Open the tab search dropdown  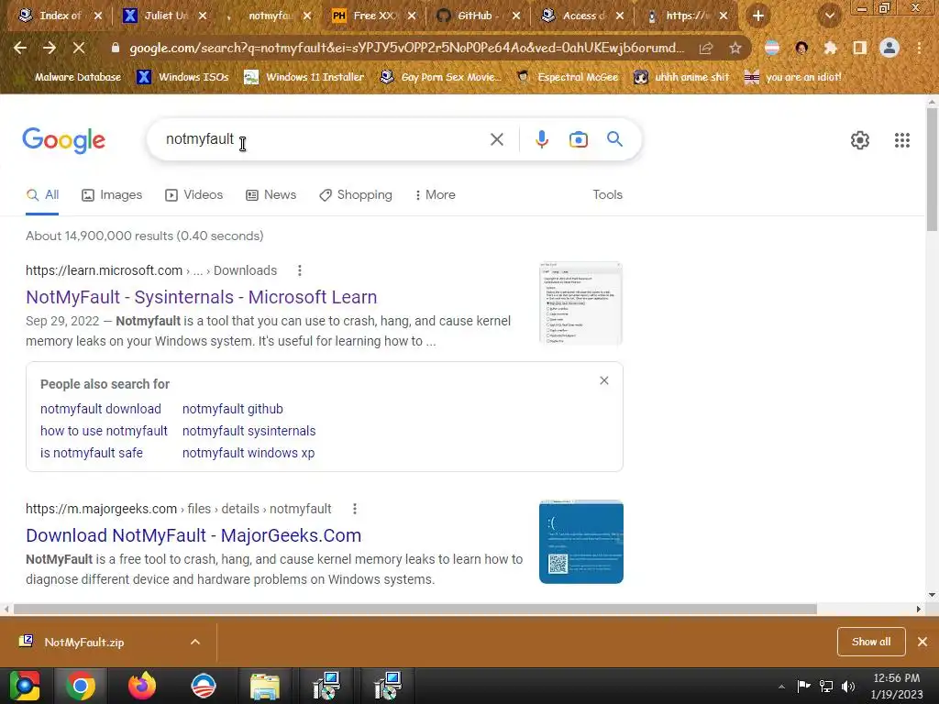click(829, 16)
